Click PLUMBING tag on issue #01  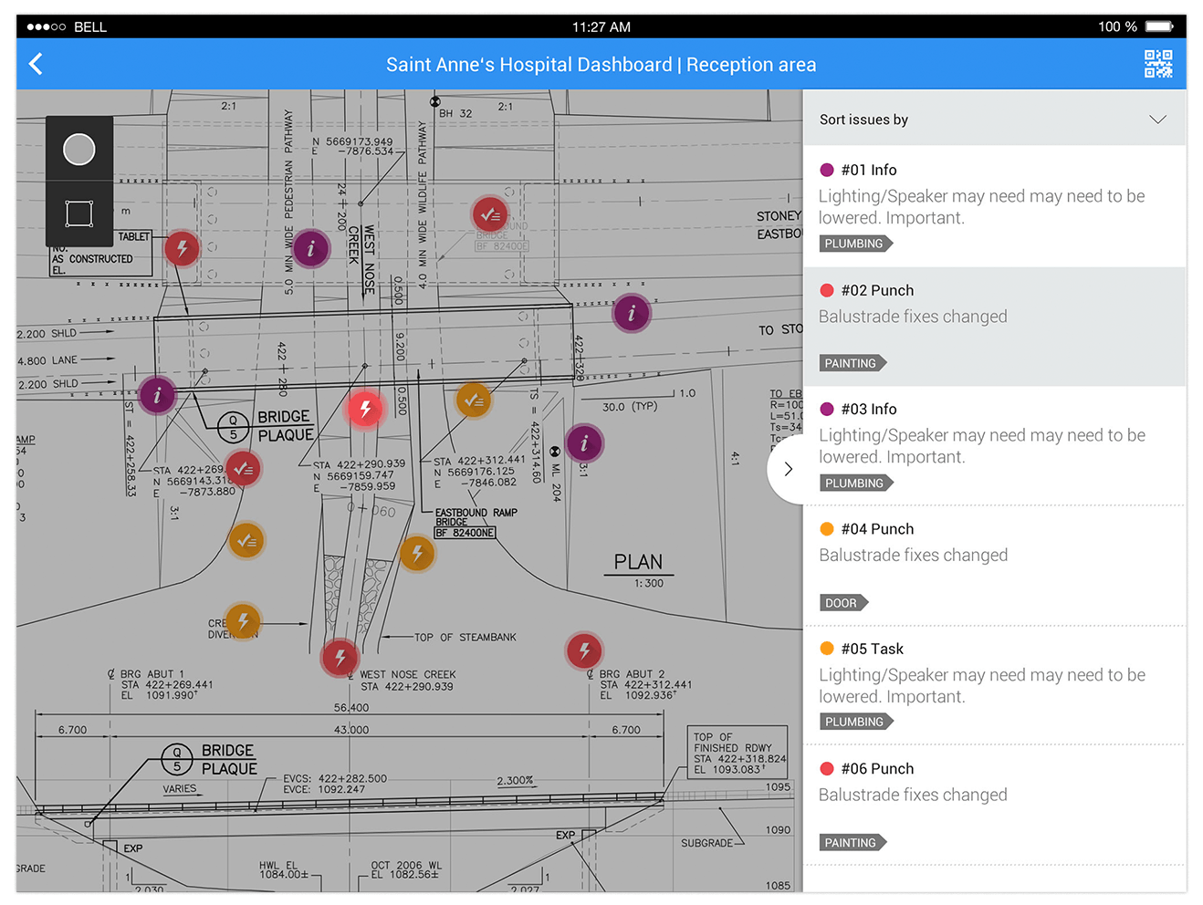tap(856, 244)
